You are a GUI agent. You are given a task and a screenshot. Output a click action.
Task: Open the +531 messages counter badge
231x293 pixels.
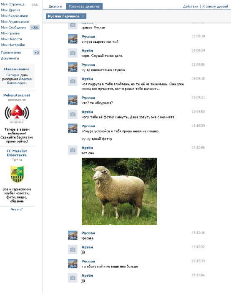35,28
